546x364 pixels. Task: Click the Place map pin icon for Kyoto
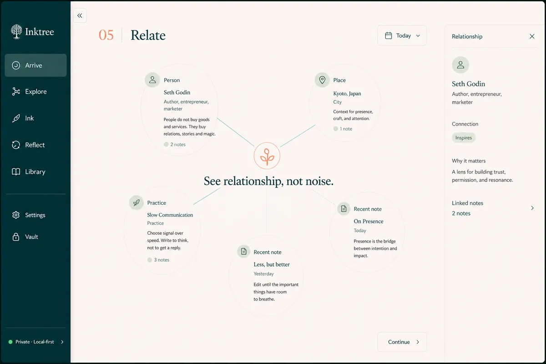click(x=322, y=80)
